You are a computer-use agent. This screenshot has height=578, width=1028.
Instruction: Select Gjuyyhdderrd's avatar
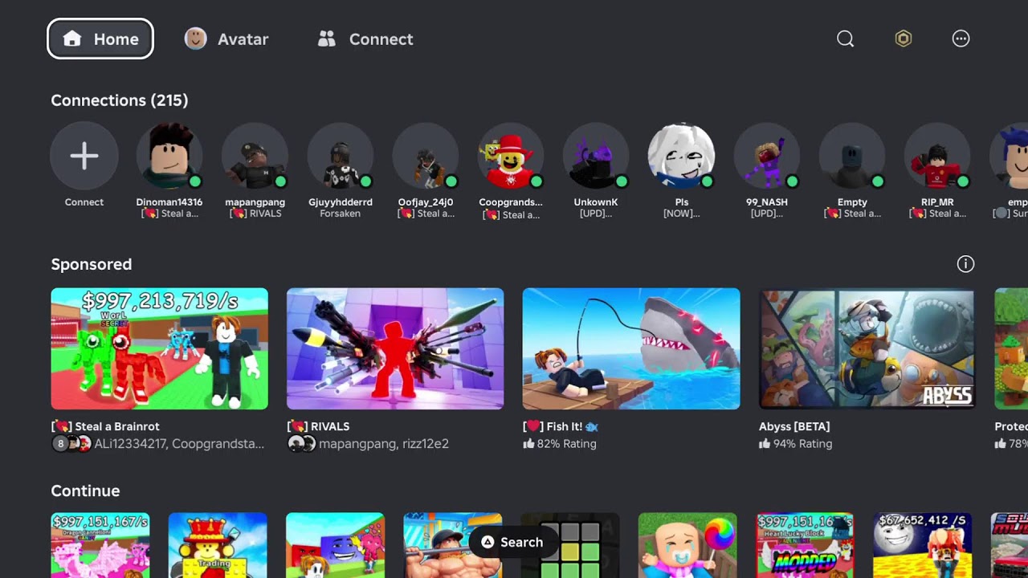pos(341,156)
